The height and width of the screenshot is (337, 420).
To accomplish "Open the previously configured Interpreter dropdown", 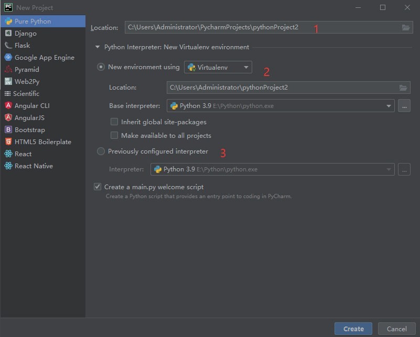I will (x=273, y=169).
